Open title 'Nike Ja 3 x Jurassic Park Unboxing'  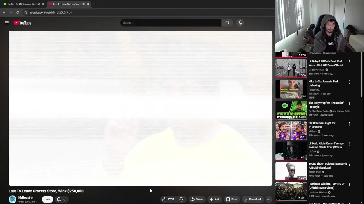point(324,83)
